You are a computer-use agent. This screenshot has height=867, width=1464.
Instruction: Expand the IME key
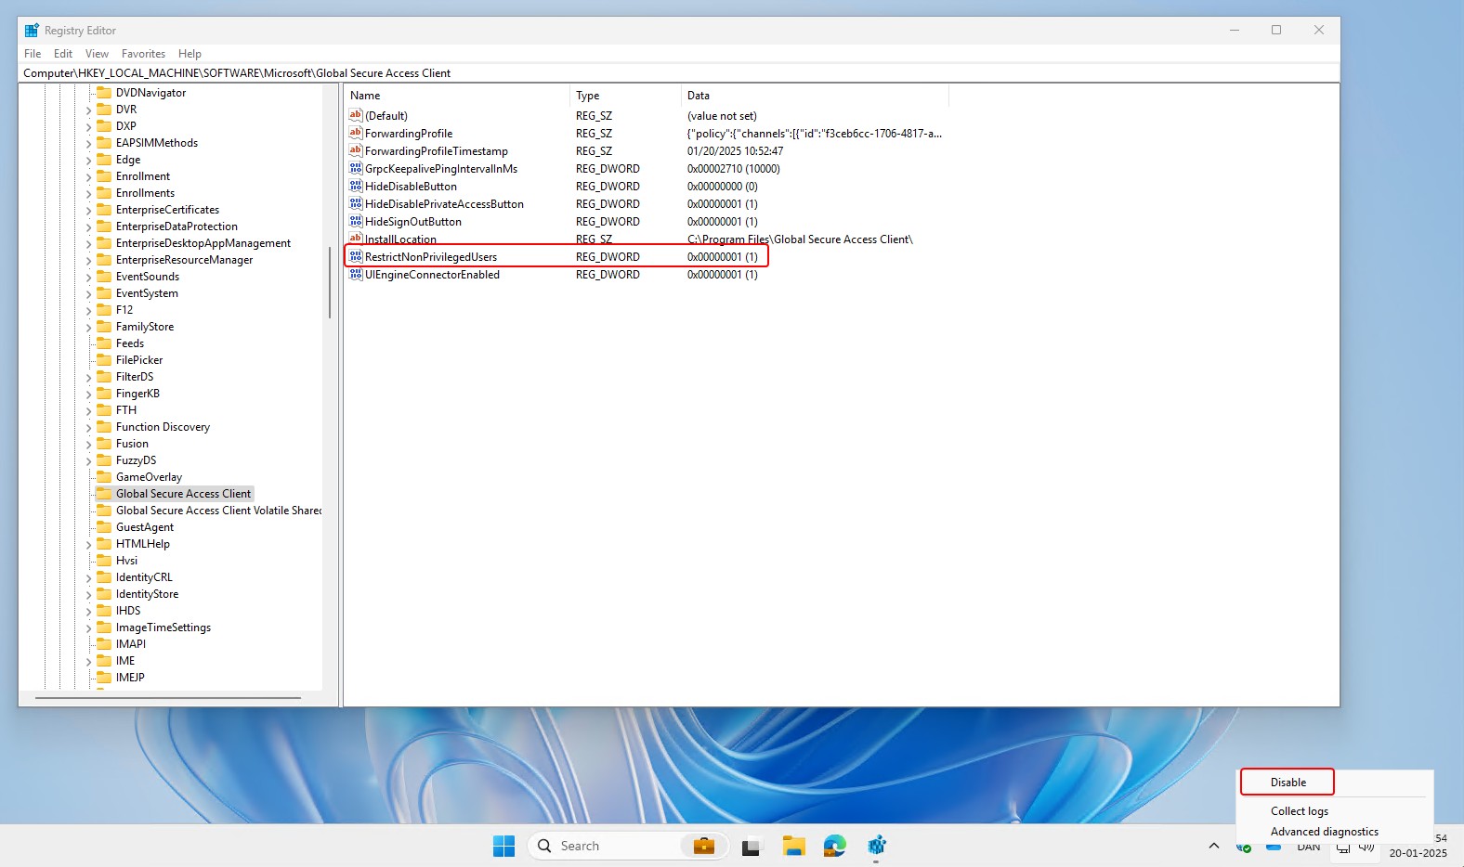pos(89,661)
